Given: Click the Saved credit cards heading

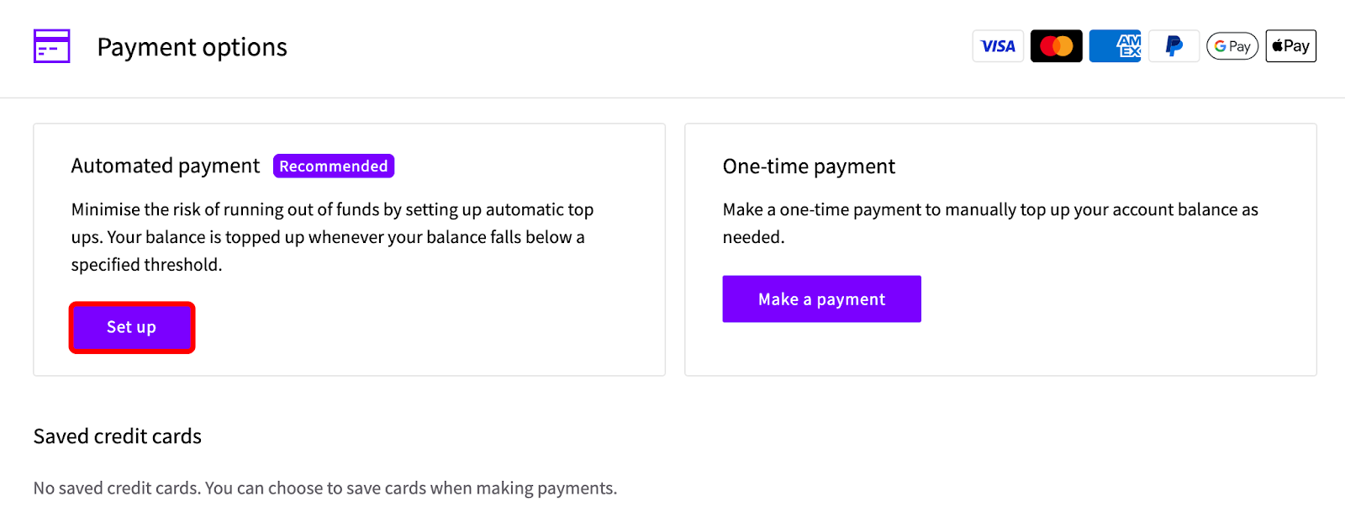Looking at the screenshot, I should pyautogui.click(x=118, y=436).
